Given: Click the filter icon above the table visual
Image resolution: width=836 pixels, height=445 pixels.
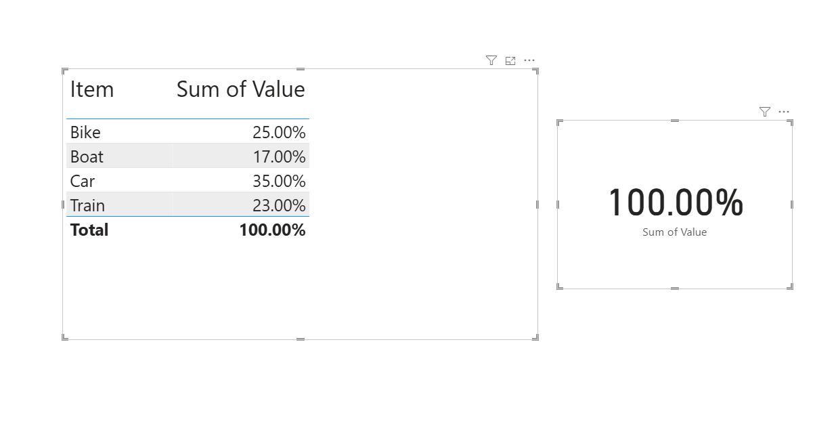Looking at the screenshot, I should pyautogui.click(x=491, y=60).
